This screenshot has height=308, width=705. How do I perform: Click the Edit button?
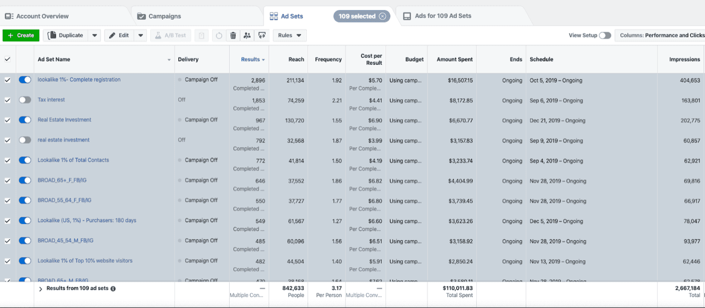(x=119, y=36)
